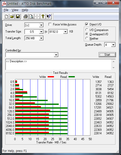The image size is (121, 155).
Task: Enable Force Write Access checkbox
Action: click(x=50, y=24)
